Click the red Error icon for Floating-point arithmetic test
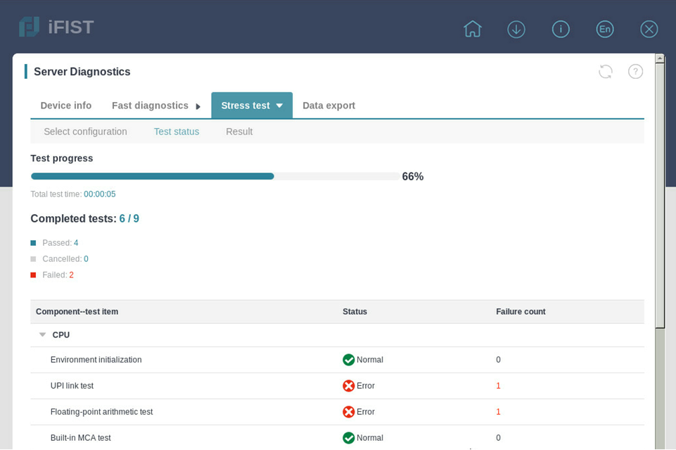 (x=348, y=412)
